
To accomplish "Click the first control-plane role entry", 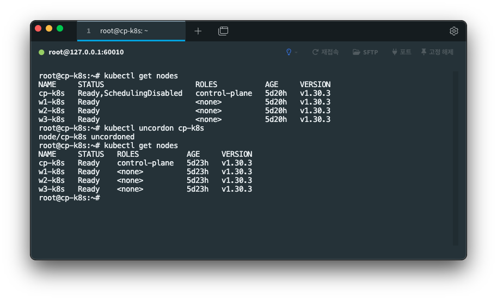I will pos(224,93).
